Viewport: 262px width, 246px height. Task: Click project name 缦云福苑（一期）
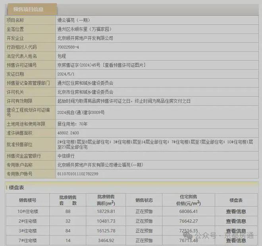pyautogui.click(x=74, y=20)
